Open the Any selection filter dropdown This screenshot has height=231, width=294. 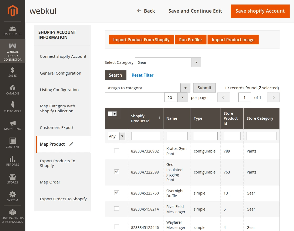pyautogui.click(x=117, y=136)
